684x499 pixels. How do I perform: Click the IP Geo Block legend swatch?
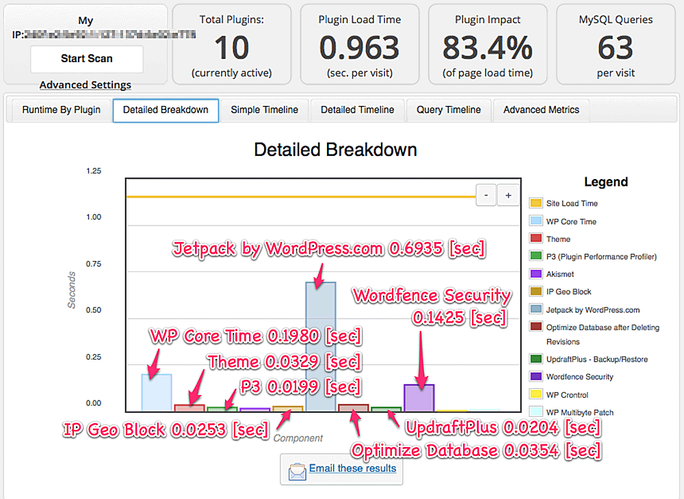click(x=536, y=291)
